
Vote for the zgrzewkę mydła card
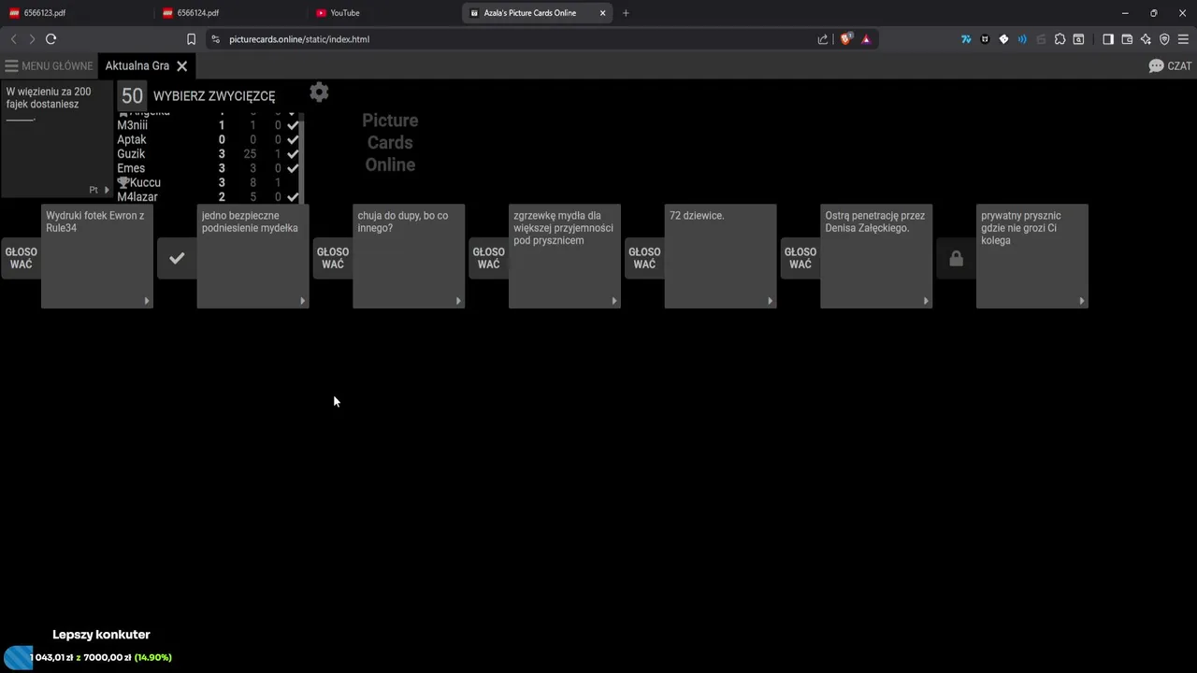(x=489, y=258)
